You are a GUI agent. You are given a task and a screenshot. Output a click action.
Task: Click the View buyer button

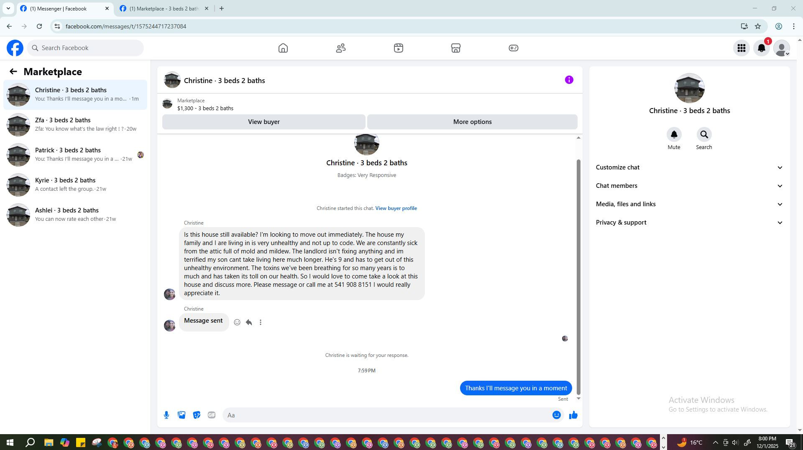tap(264, 122)
